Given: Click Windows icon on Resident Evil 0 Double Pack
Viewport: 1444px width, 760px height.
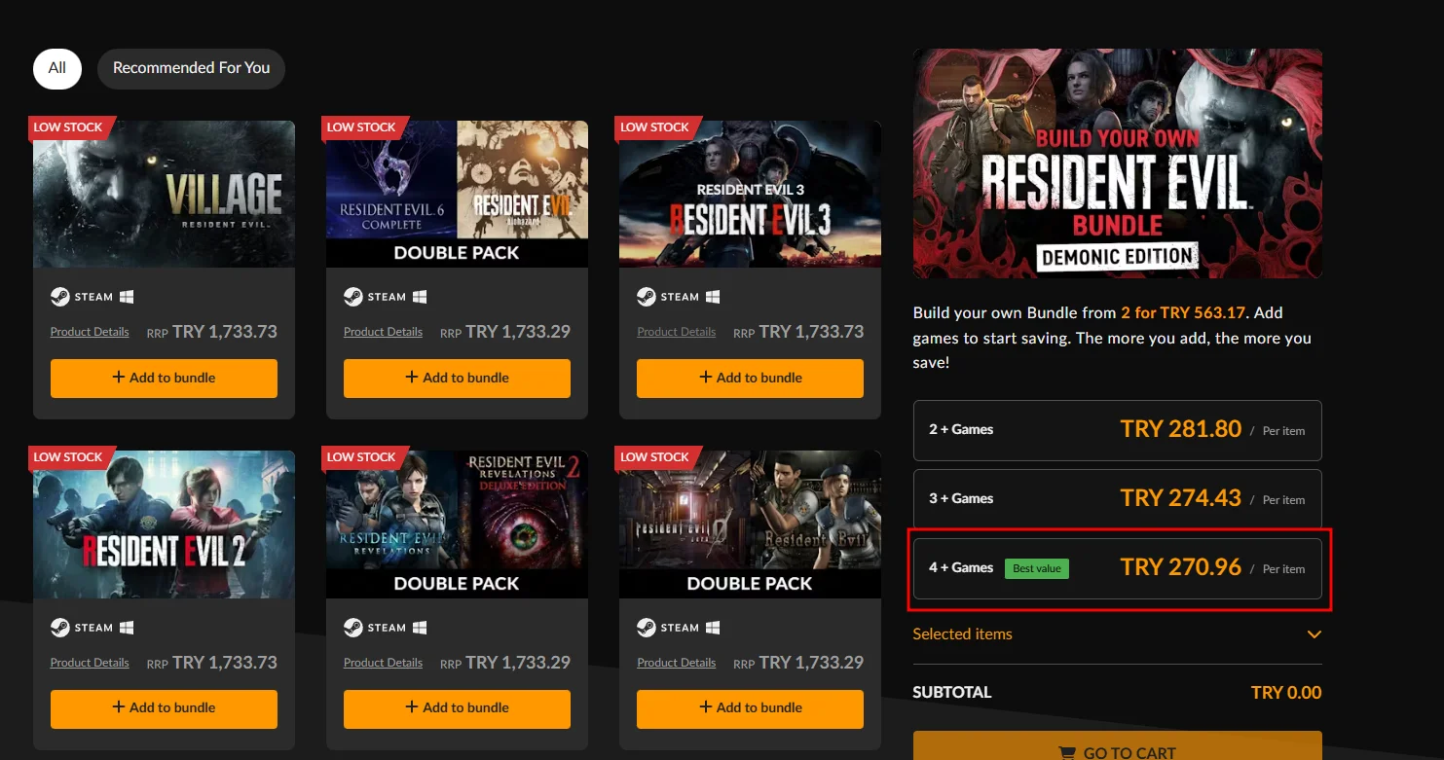Looking at the screenshot, I should 713,628.
